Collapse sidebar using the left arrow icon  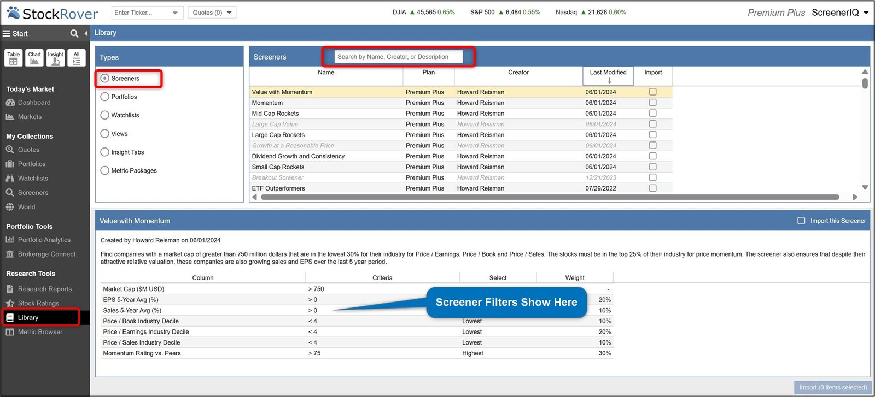coord(86,34)
